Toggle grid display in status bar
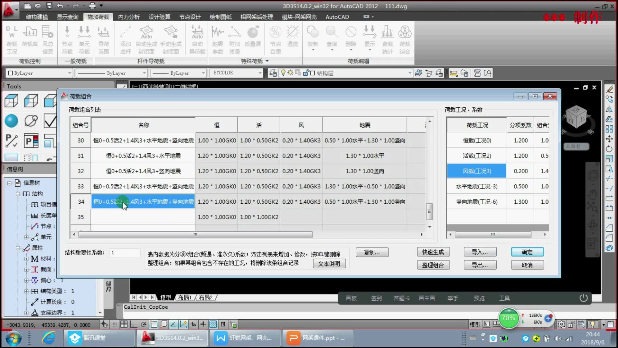Viewport: 618px width, 348px height. pos(124,324)
